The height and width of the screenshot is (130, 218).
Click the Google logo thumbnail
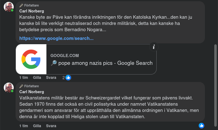pyautogui.click(x=31, y=59)
